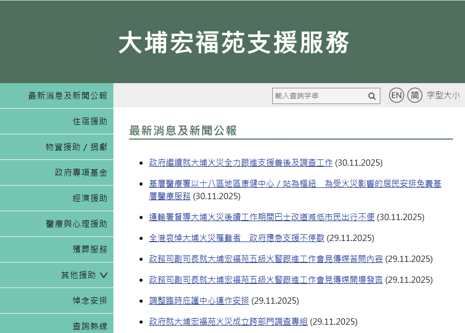This screenshot has height=333, width=465.
Task: Open the 悼念安排 section
Action: pyautogui.click(x=89, y=301)
